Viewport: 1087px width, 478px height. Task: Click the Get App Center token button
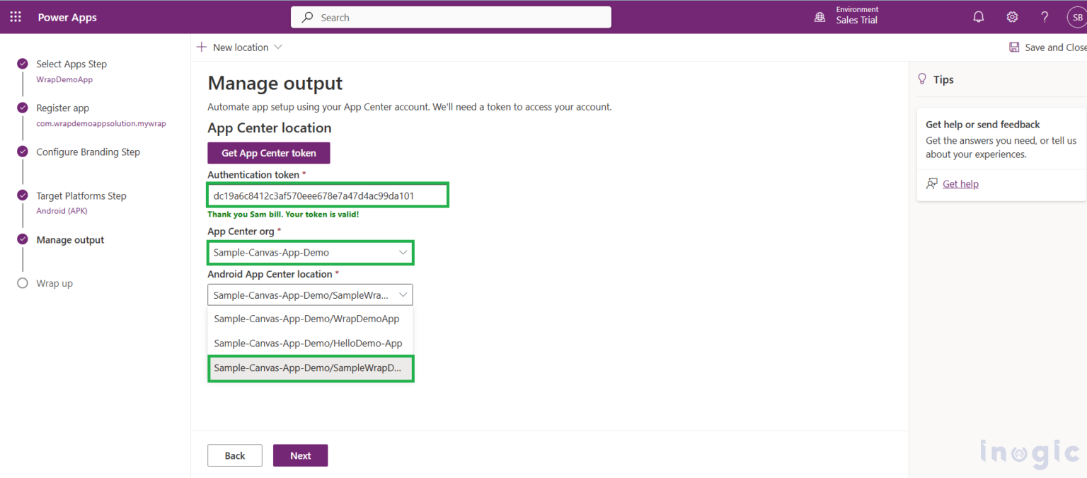point(268,153)
